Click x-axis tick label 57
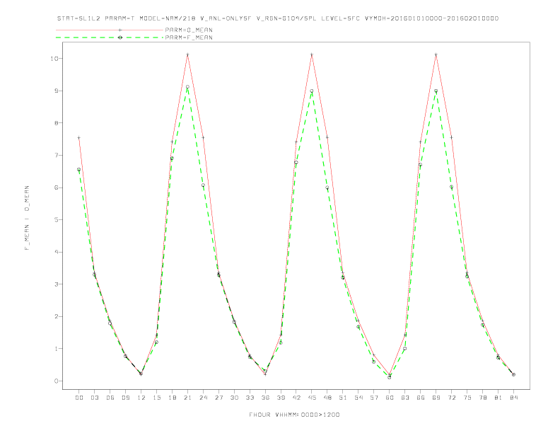Image resolution: width=560 pixels, height=433 pixels. [374, 398]
